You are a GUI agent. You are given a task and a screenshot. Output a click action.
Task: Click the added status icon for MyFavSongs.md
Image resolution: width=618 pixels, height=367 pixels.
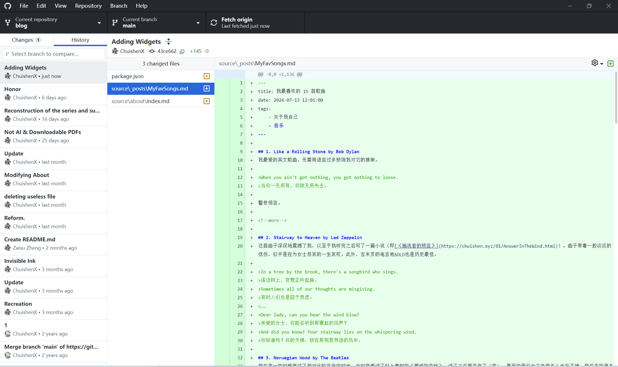207,89
